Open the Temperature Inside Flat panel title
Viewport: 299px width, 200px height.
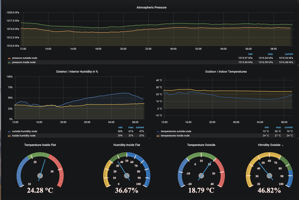coord(40,145)
